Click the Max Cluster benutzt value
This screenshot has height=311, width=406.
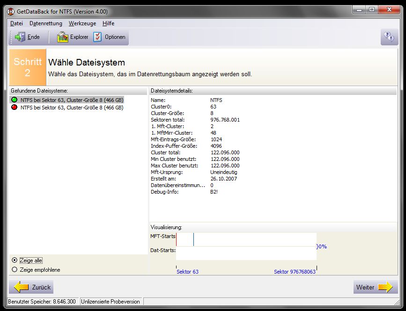(x=225, y=166)
